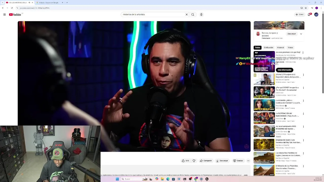The width and height of the screenshot is (324, 182).
Task: Open Microsoft Edge from the taskbar
Action: tap(168, 179)
